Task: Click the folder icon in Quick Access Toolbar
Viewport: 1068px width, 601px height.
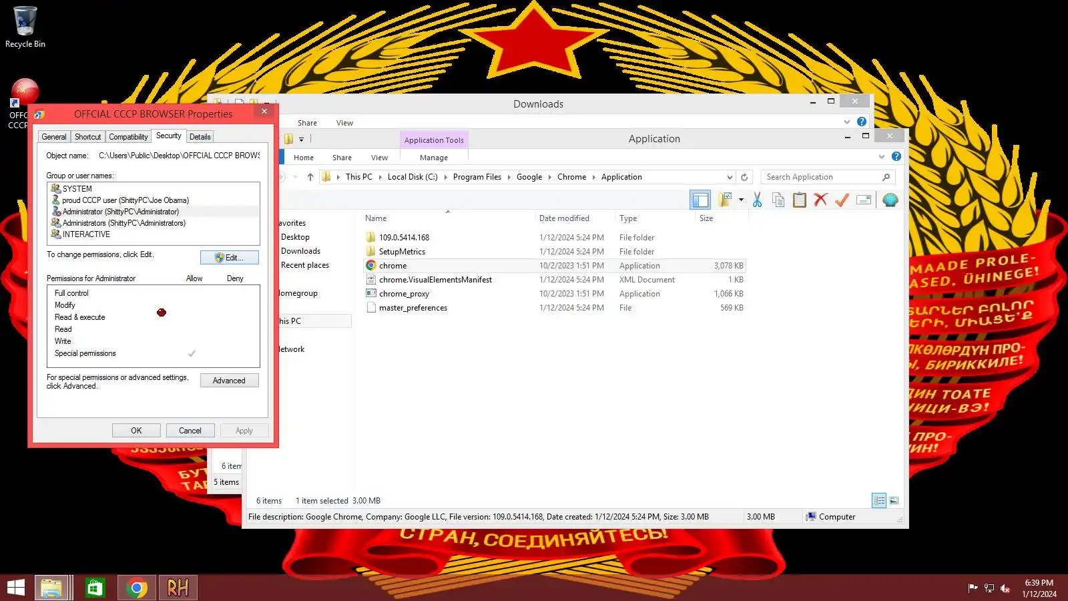Action: 289,139
